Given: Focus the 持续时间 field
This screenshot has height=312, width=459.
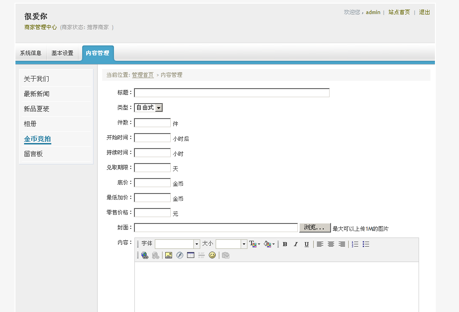Looking at the screenshot, I should (152, 153).
